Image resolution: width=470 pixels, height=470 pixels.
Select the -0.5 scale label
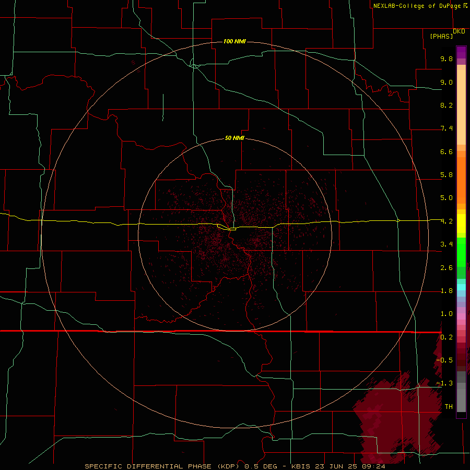pyautogui.click(x=444, y=360)
